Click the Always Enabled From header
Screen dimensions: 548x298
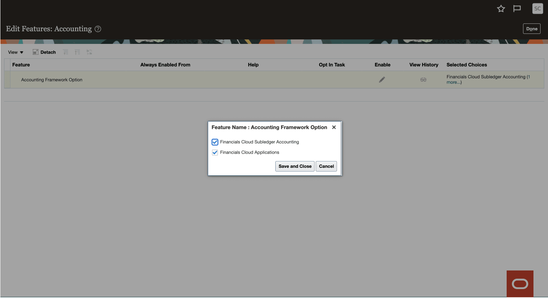click(x=165, y=65)
